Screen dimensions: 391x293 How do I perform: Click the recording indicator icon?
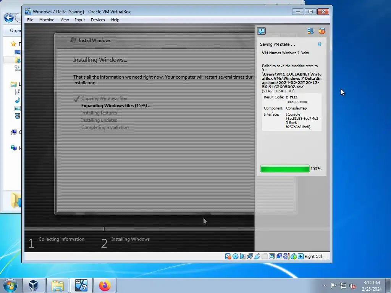(279, 256)
